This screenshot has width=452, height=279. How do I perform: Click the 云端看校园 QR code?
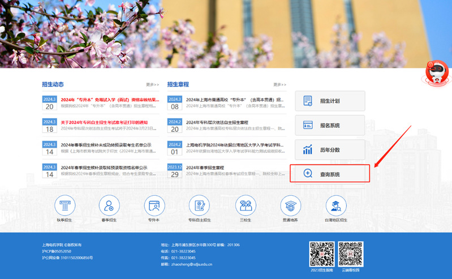350,253
